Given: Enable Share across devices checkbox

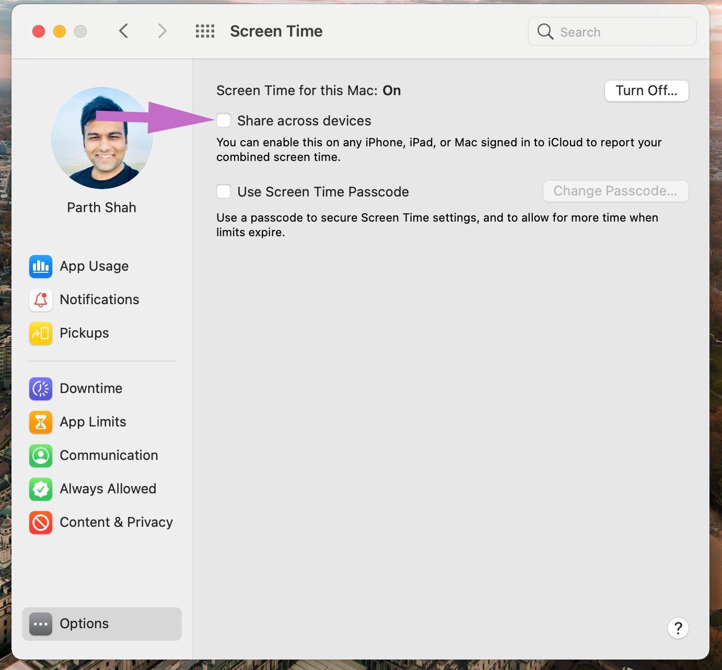Looking at the screenshot, I should (224, 120).
